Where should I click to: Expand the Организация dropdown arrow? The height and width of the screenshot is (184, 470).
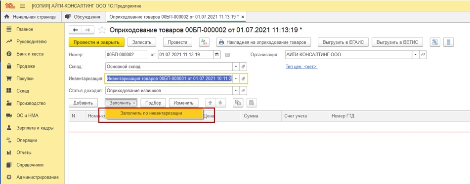pos(416,55)
